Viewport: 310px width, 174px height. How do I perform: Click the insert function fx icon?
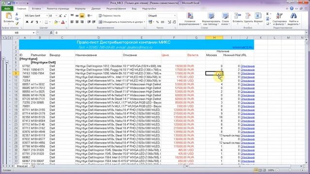point(51,33)
